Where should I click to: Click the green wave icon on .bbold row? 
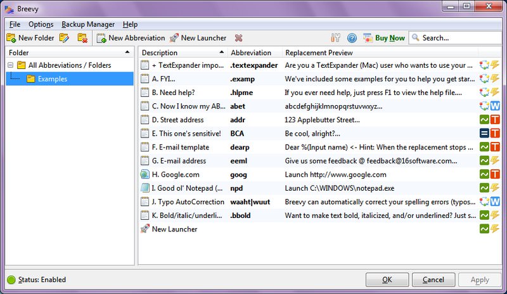coord(484,215)
